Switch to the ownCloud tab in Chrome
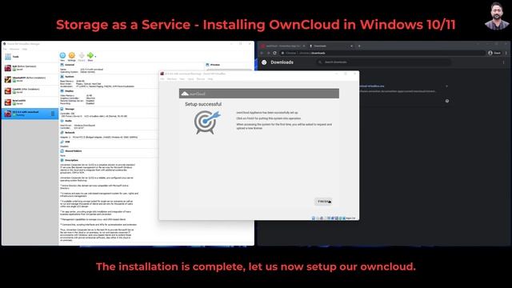 point(283,46)
